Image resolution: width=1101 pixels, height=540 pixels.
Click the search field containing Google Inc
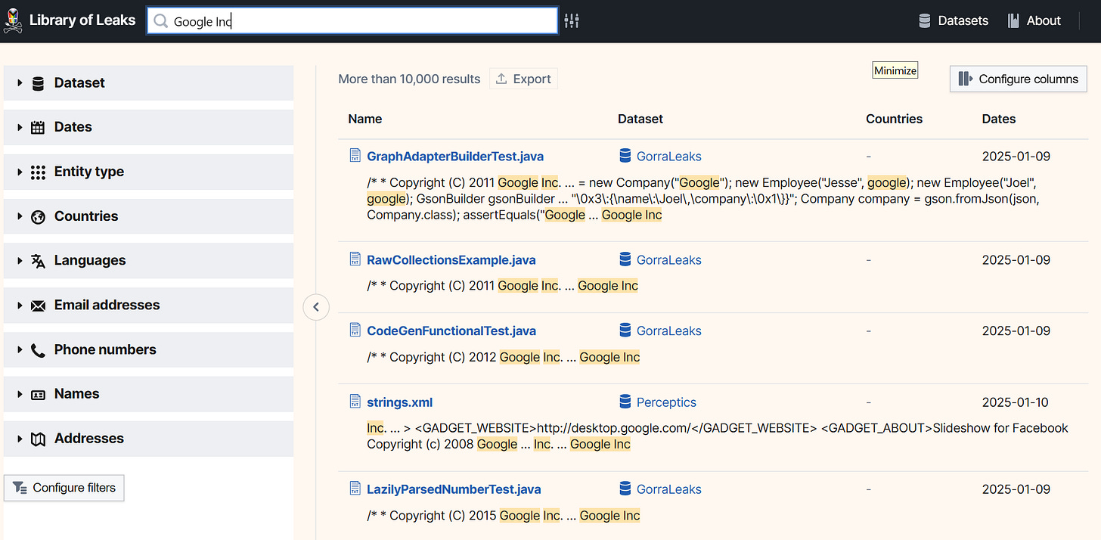352,21
